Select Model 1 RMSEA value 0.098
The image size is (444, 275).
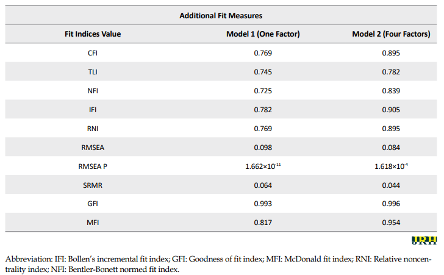(x=263, y=148)
